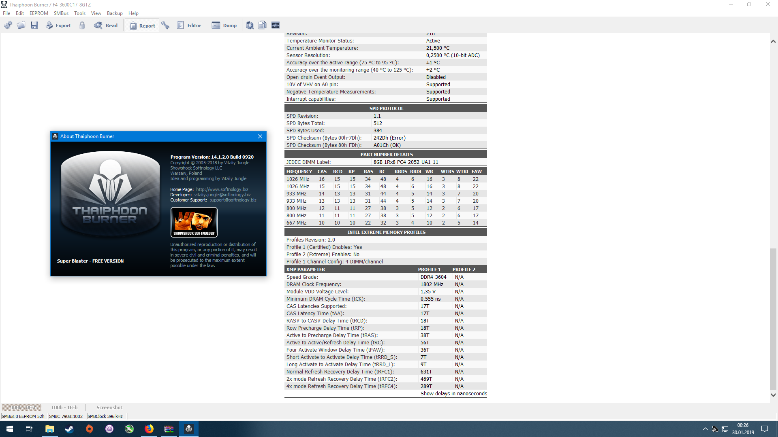
Task: Open the SMBus menu
Action: click(x=61, y=13)
